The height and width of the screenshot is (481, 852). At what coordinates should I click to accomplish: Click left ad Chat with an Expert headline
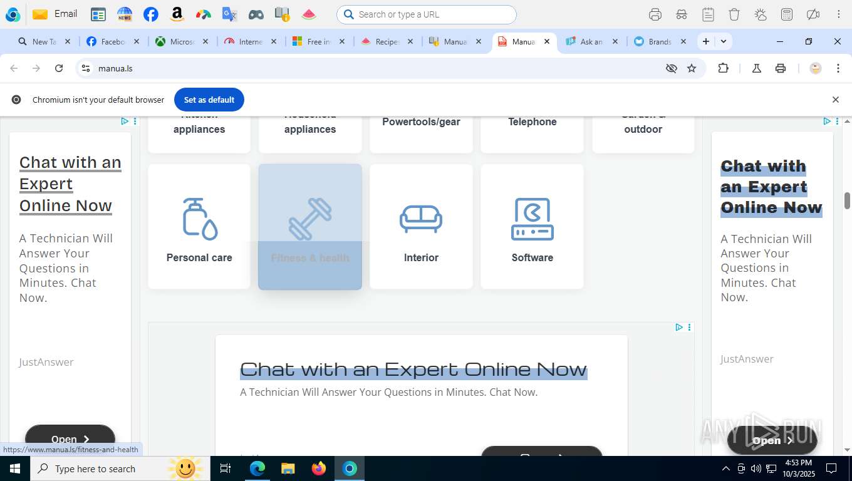tap(70, 184)
